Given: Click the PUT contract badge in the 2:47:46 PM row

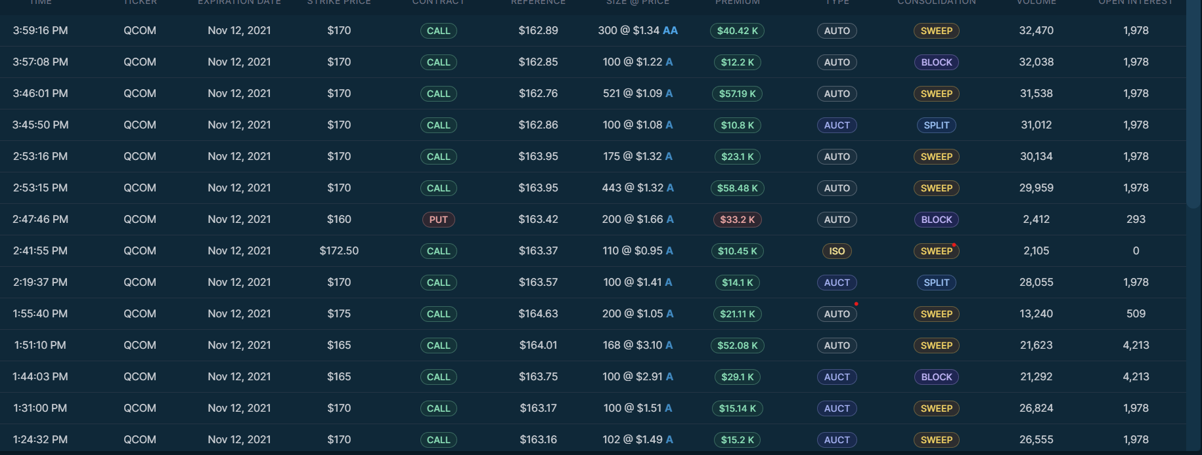Looking at the screenshot, I should [x=438, y=220].
